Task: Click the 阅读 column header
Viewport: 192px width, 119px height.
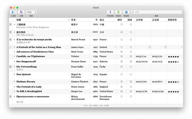Action: [x=131, y=20]
